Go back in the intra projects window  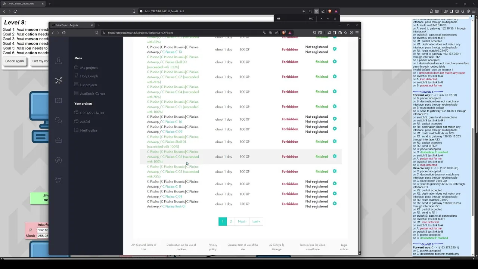(53, 33)
